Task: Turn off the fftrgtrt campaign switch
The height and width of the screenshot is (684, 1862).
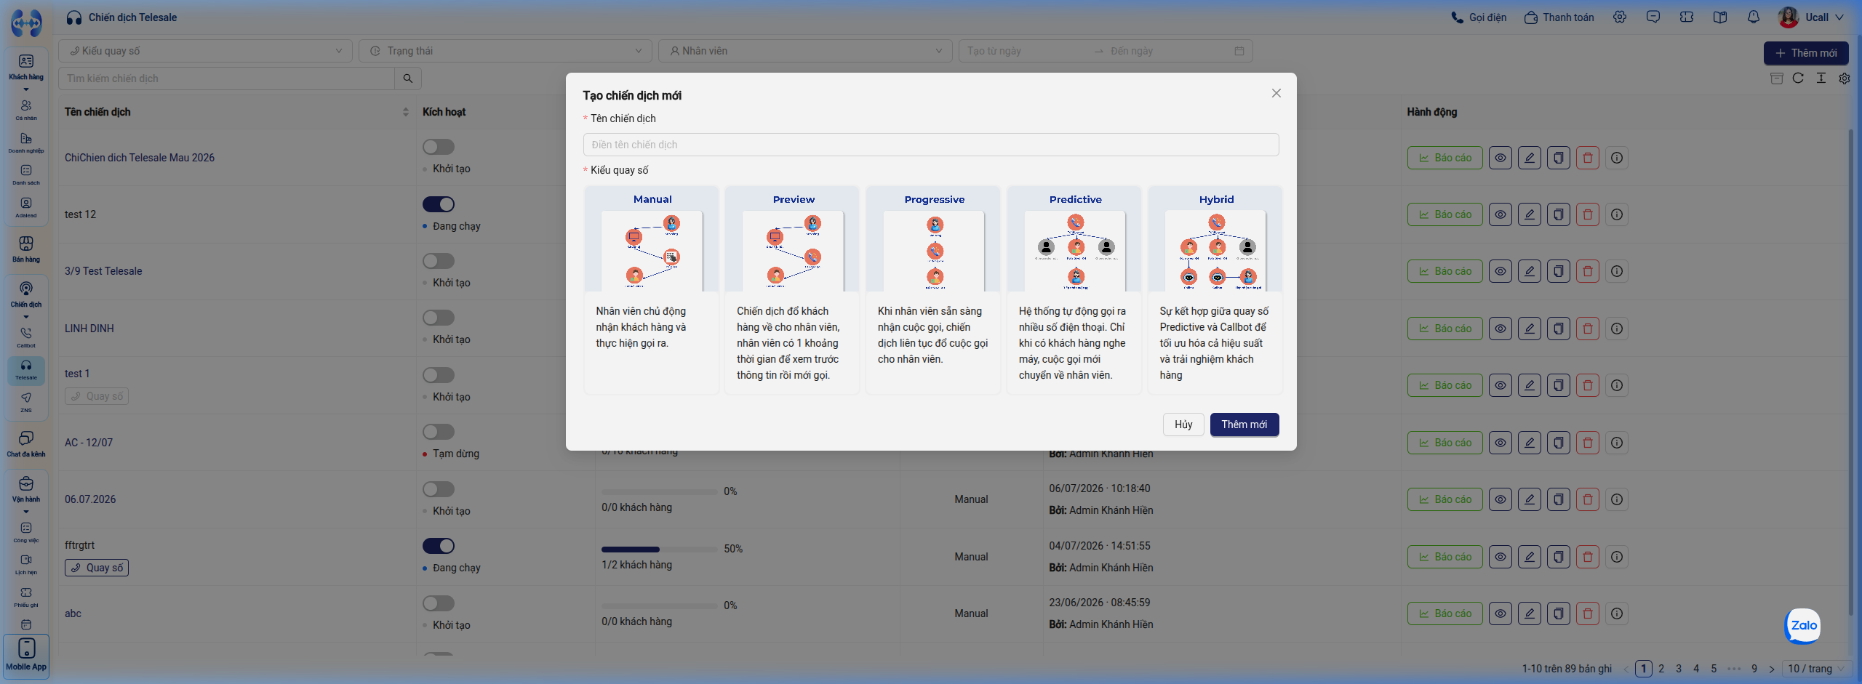Action: 439,546
